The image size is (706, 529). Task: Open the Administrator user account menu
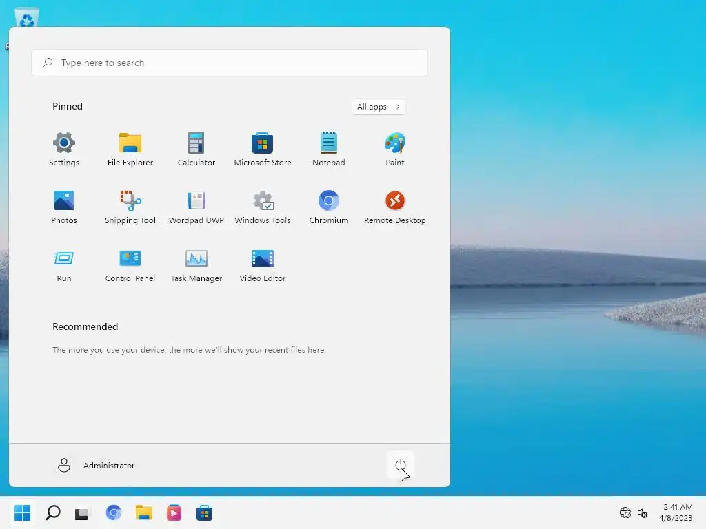click(96, 465)
